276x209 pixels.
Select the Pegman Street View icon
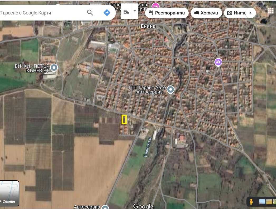(x=251, y=202)
